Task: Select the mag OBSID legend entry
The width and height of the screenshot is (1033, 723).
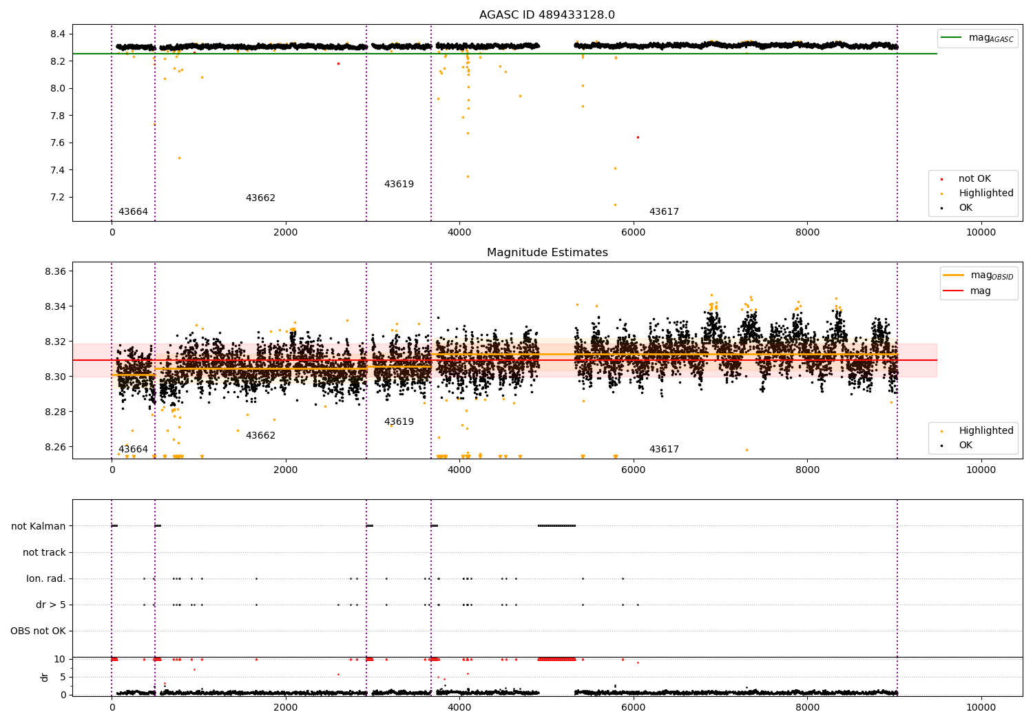Action: [x=979, y=275]
